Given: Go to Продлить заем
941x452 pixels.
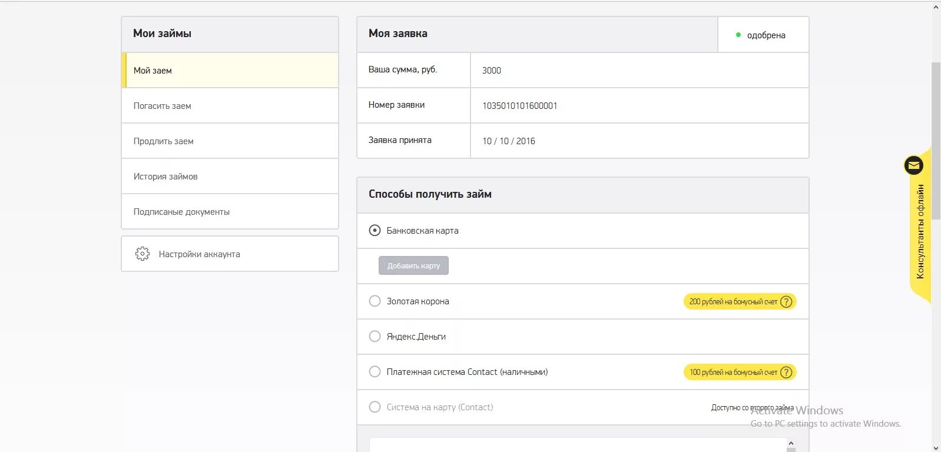Looking at the screenshot, I should pyautogui.click(x=230, y=141).
